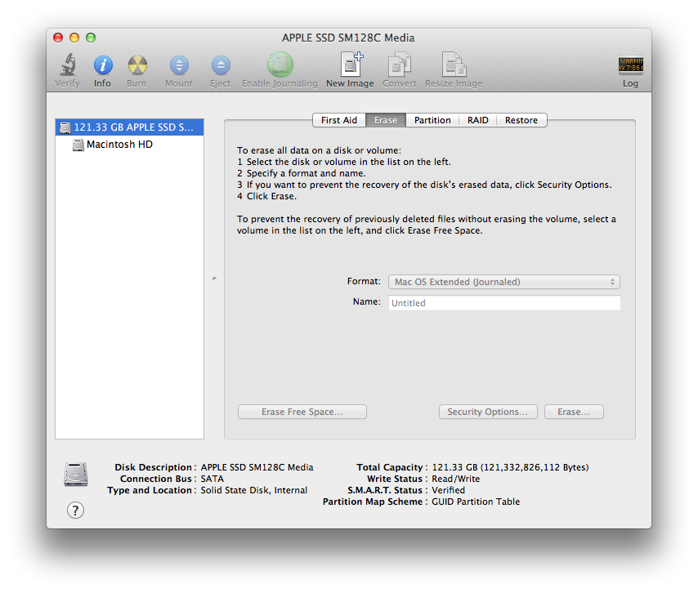Click the Verify microscope icon

[68, 65]
